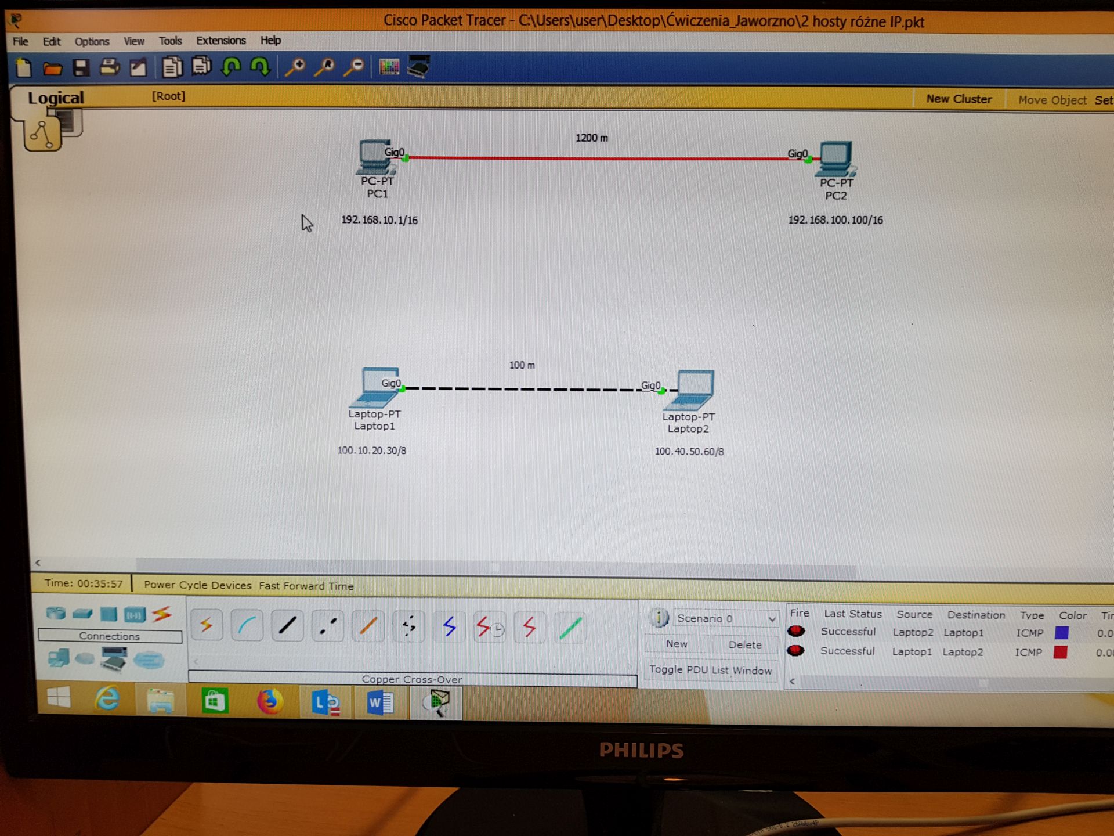Select the Fiber cable connection icon
Viewport: 1114px width, 836px height.
tap(368, 626)
